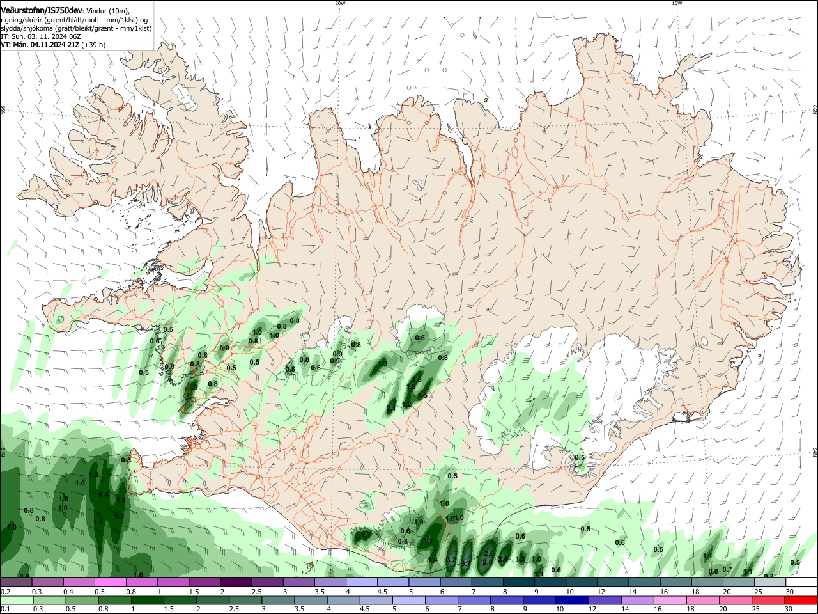Select dark teal upper swatch between 8 and 9
Viewport: 818px width, 614px height.
coord(518,582)
